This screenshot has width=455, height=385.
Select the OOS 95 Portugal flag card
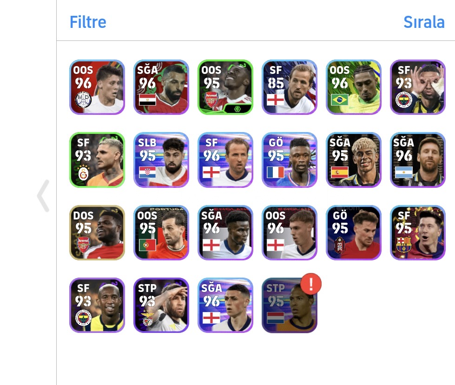(161, 232)
